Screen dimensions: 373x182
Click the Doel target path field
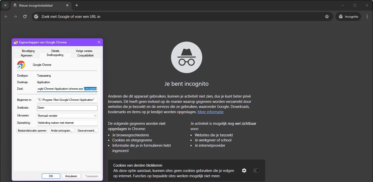pos(67,89)
